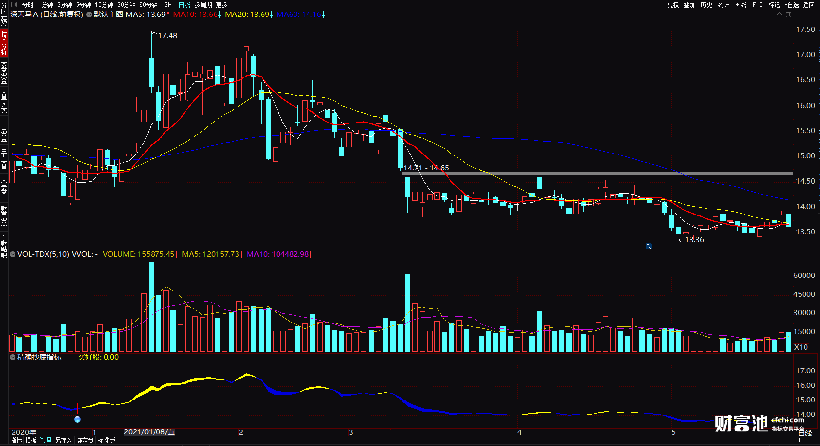This screenshot has width=820, height=446.
Task: Open 日资金 sidebar tab
Action: [4, 131]
